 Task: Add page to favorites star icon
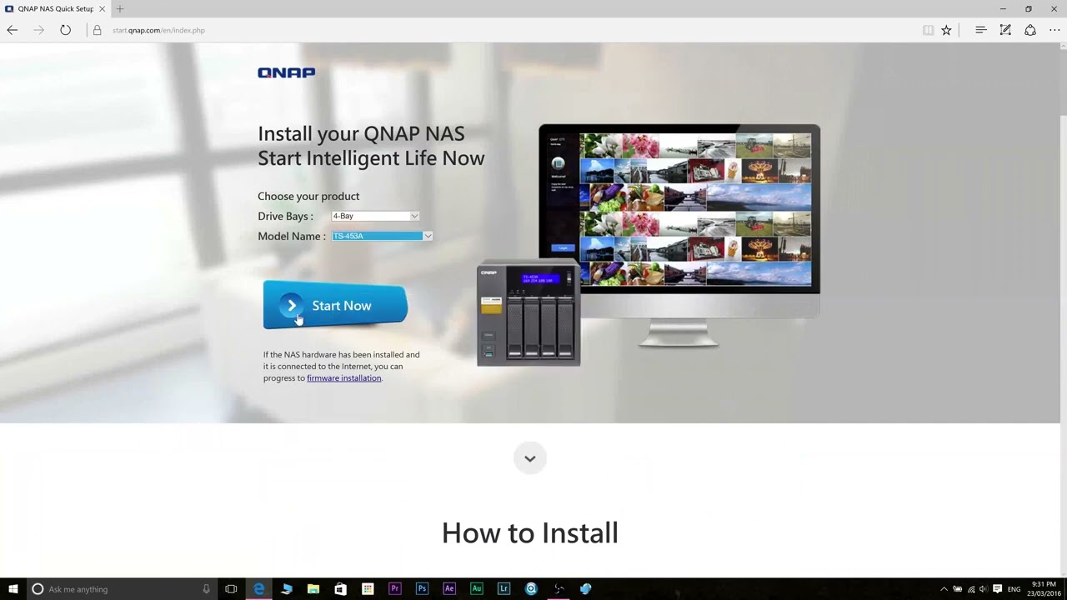[x=946, y=30]
